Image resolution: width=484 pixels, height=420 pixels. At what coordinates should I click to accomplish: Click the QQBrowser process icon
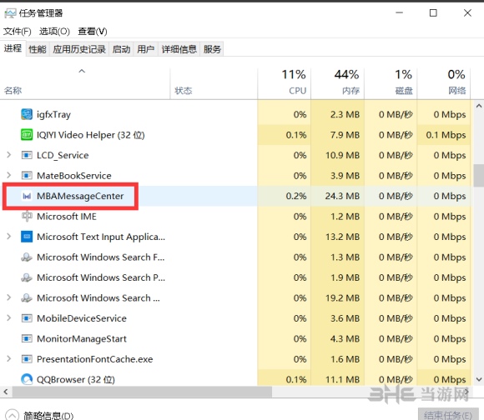27,379
